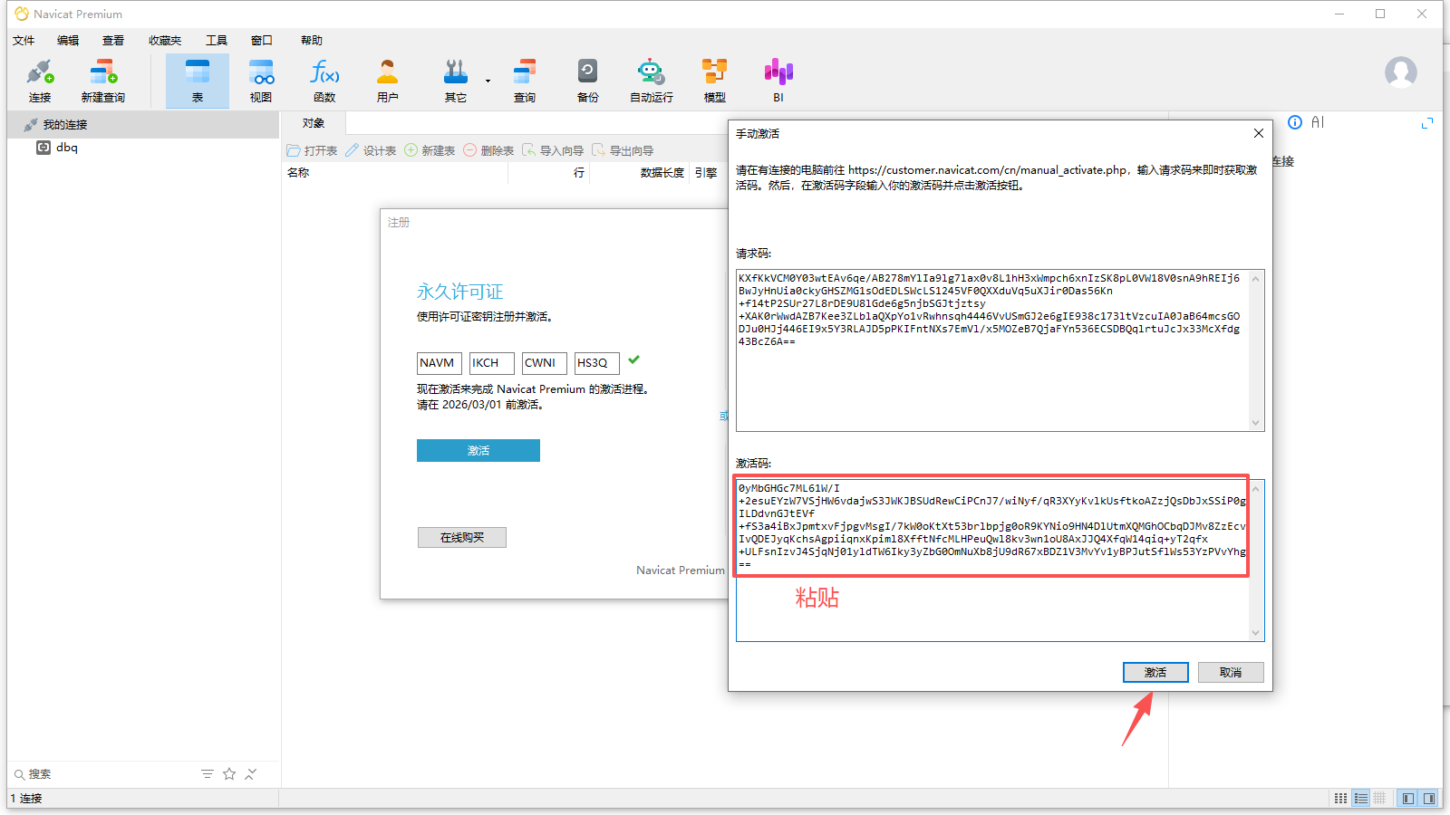1450x815 pixels.
Task: Open the 收藏夹 menu
Action: (x=165, y=41)
